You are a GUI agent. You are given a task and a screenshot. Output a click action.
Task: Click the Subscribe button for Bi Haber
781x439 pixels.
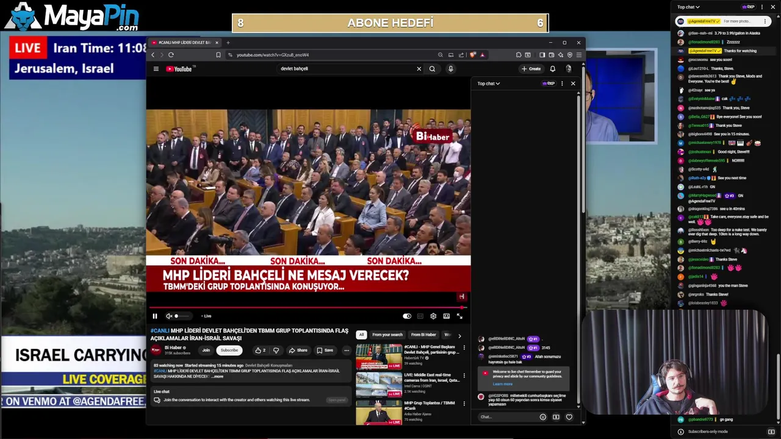click(229, 350)
